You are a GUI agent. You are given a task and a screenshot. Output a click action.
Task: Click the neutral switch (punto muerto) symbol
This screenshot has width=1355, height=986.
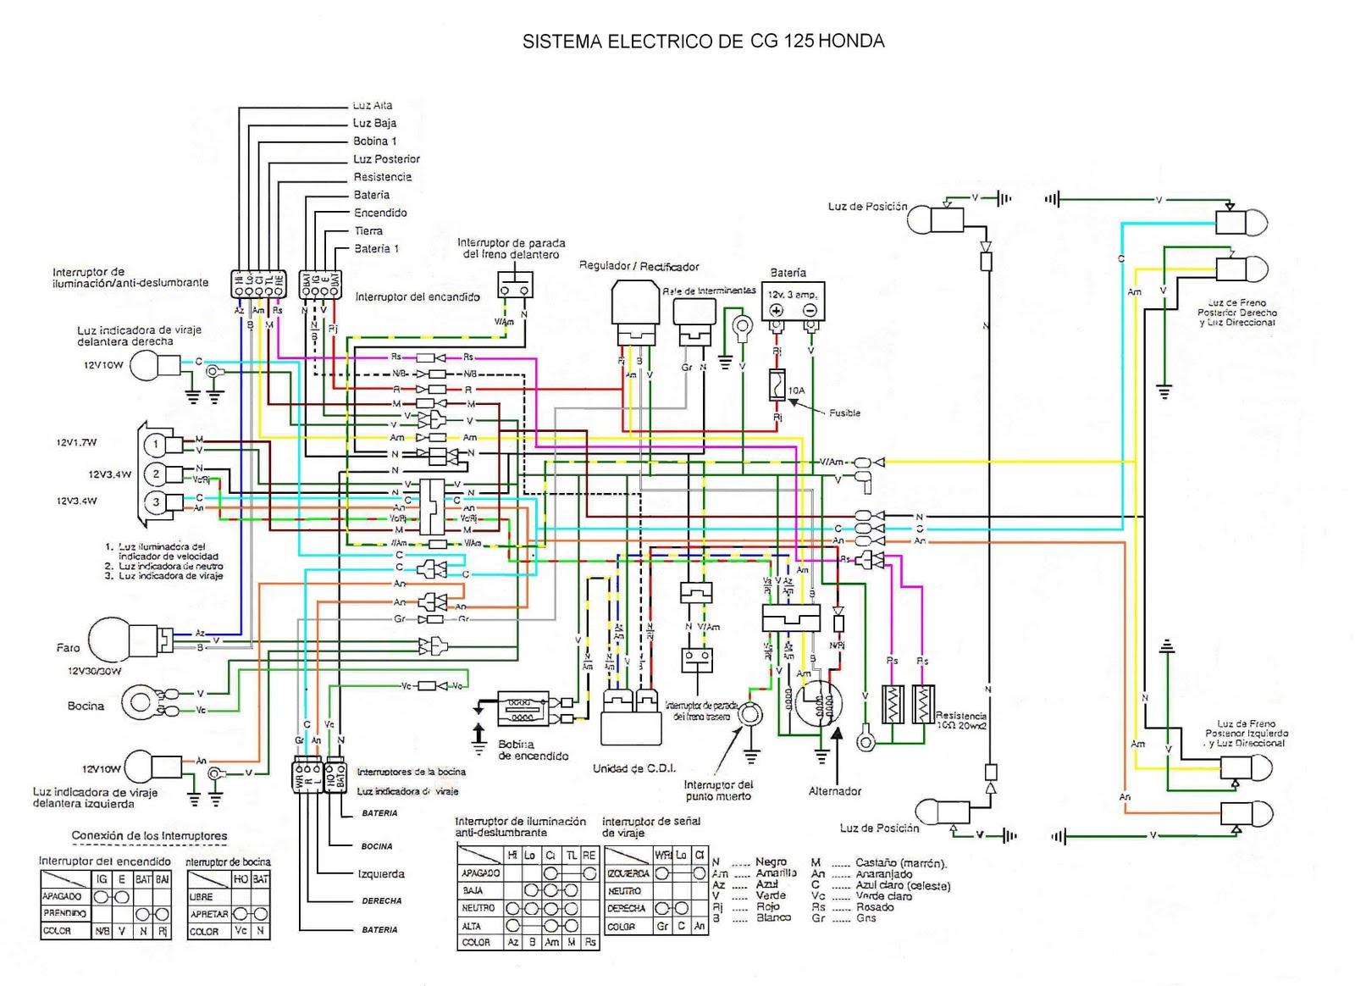tap(750, 715)
